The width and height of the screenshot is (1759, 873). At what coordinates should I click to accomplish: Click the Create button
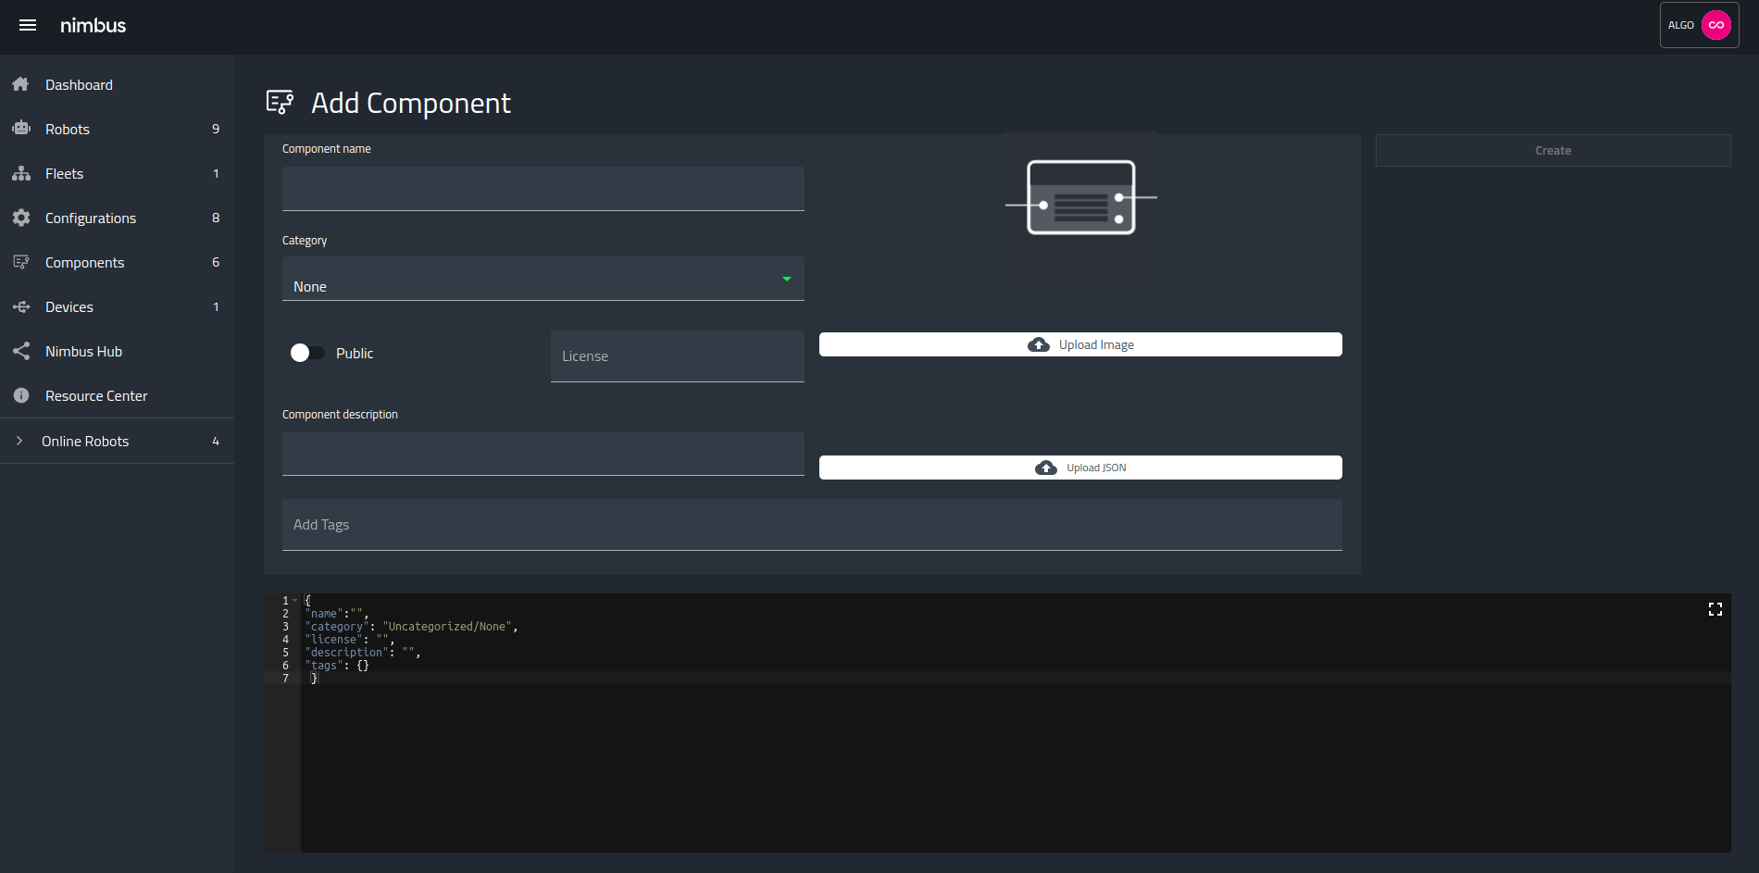[x=1553, y=150]
